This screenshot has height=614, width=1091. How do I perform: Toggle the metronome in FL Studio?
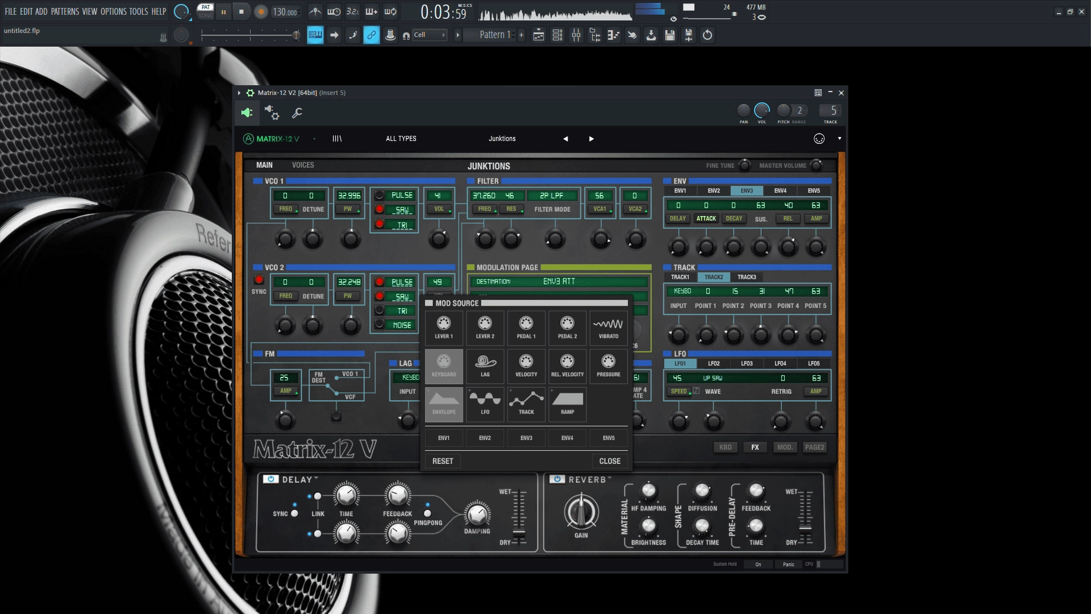pyautogui.click(x=315, y=11)
